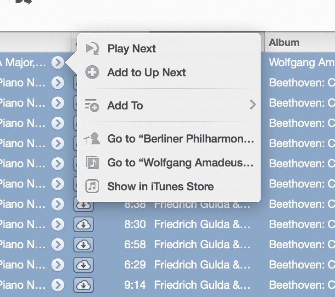Click the Add To playlist icon
Image resolution: width=335 pixels, height=297 pixels.
point(92,106)
